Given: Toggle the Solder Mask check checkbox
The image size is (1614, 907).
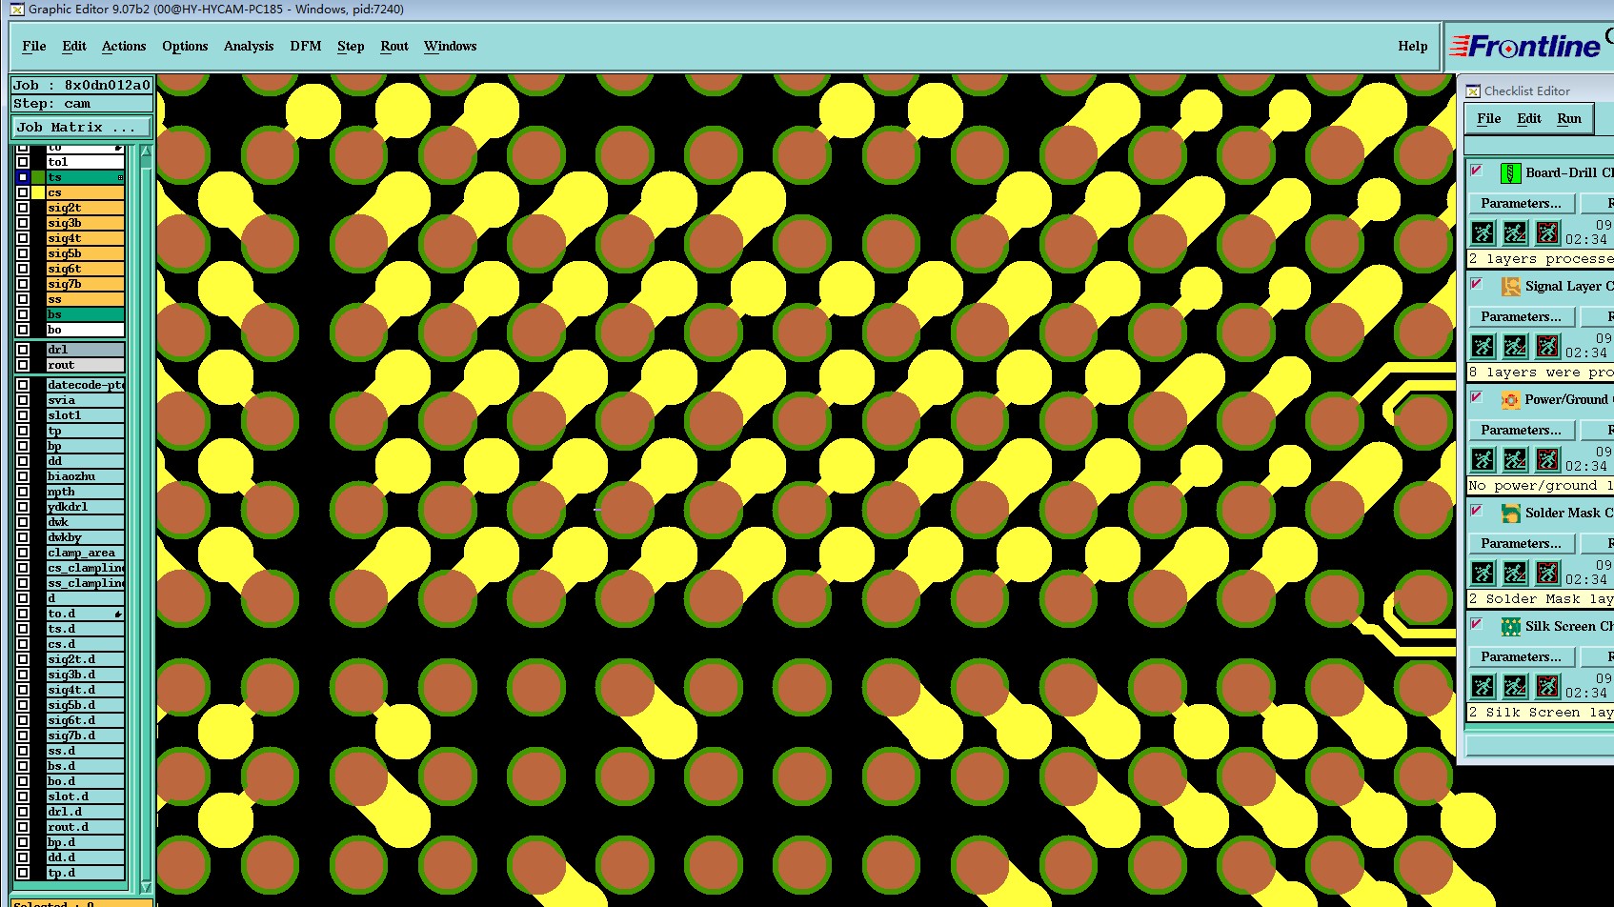Looking at the screenshot, I should click(1477, 511).
